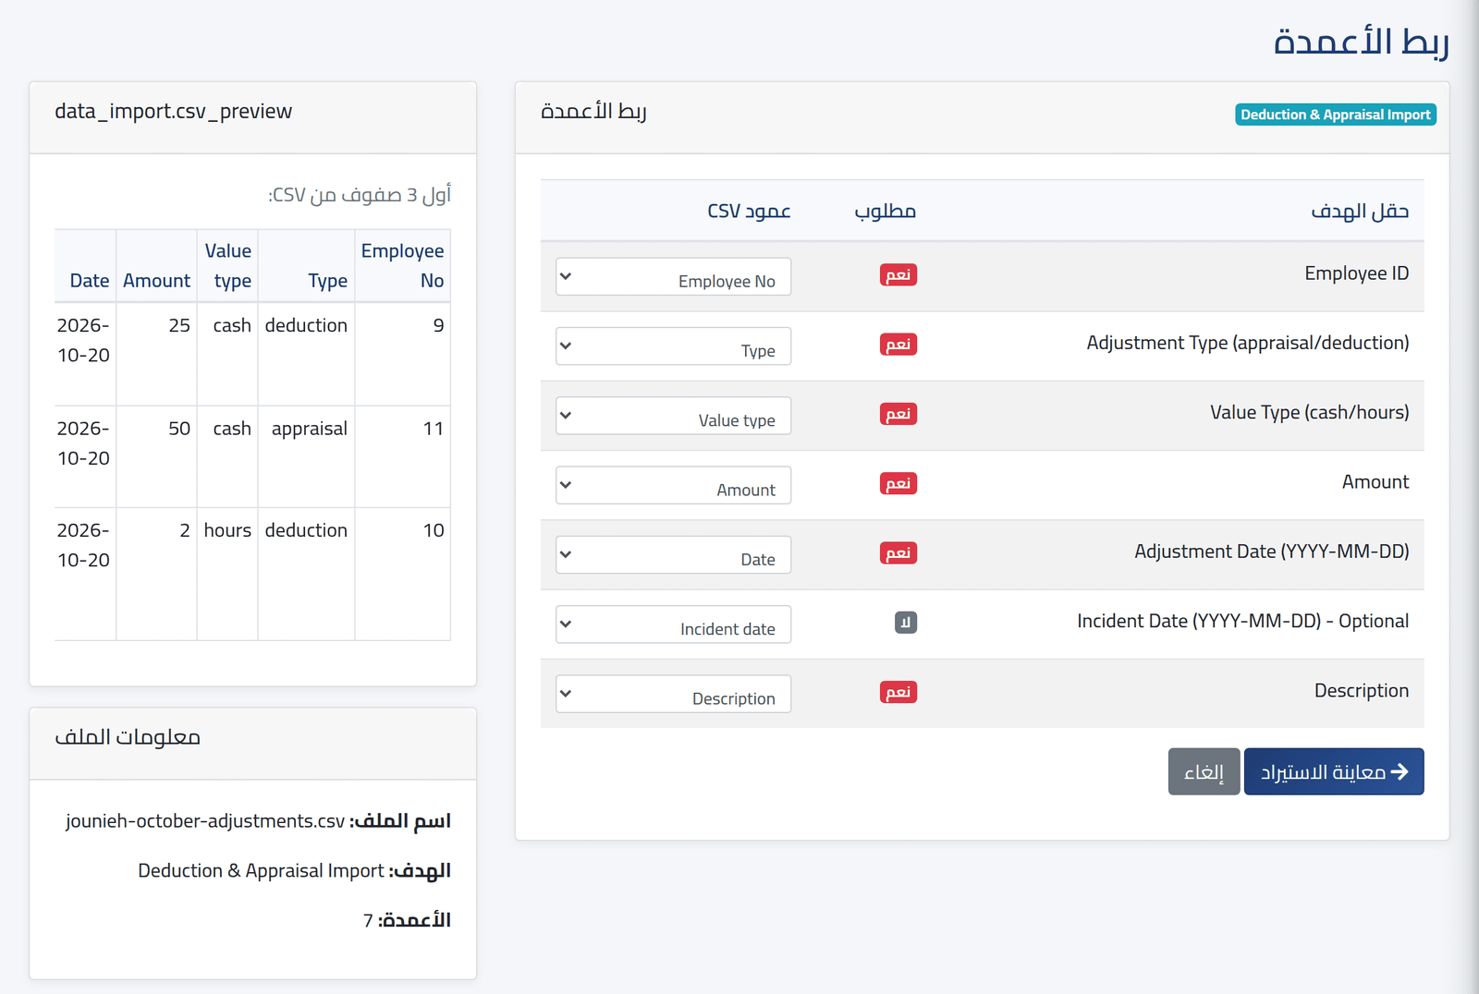This screenshot has height=994, width=1479.
Task: Click the نعم badge in the Amount target-field row
Action: [898, 483]
